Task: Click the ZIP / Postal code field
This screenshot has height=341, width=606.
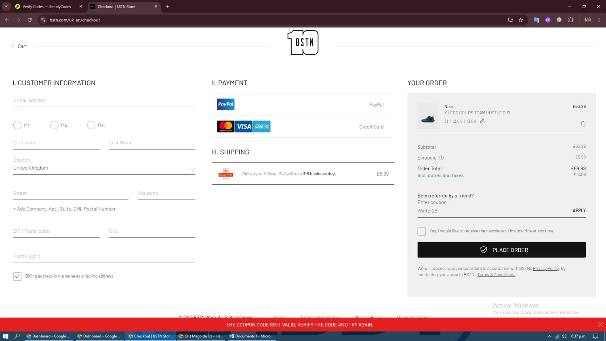Action: click(57, 231)
